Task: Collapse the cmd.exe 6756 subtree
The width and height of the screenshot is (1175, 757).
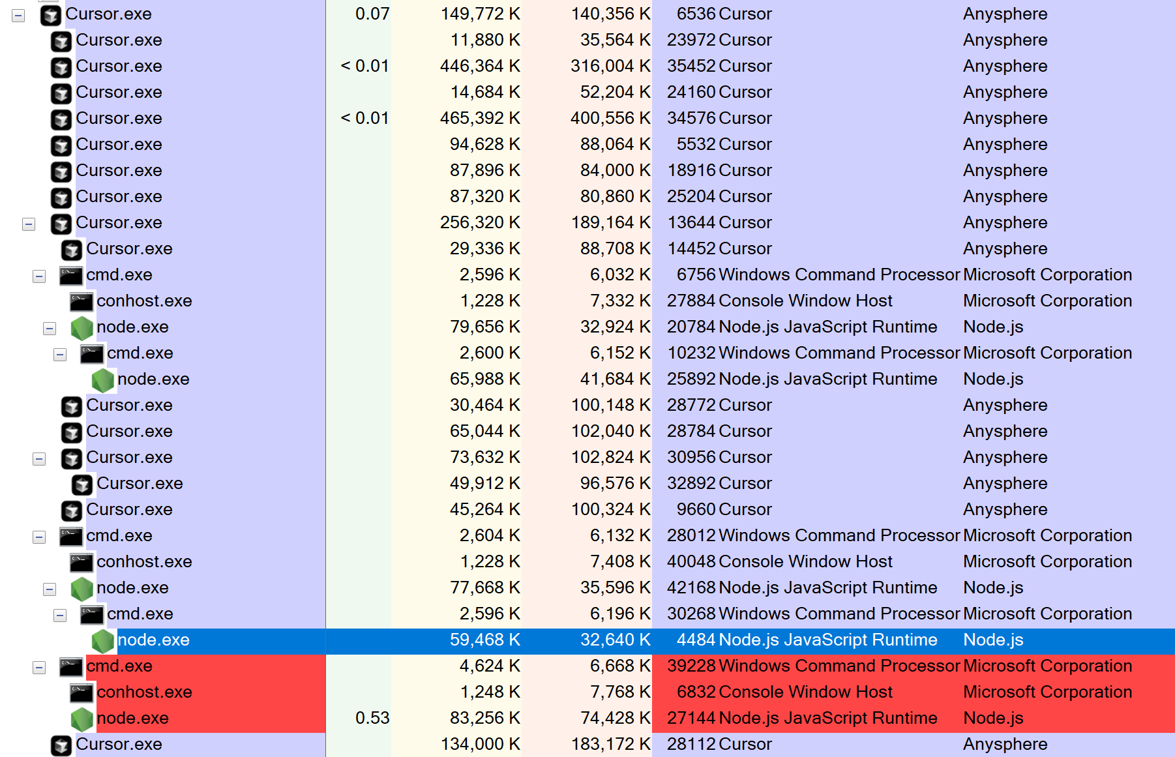Action: pyautogui.click(x=40, y=275)
